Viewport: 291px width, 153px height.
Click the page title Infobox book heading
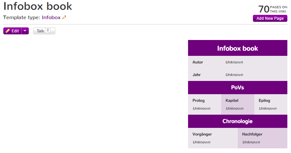pos(38,6)
